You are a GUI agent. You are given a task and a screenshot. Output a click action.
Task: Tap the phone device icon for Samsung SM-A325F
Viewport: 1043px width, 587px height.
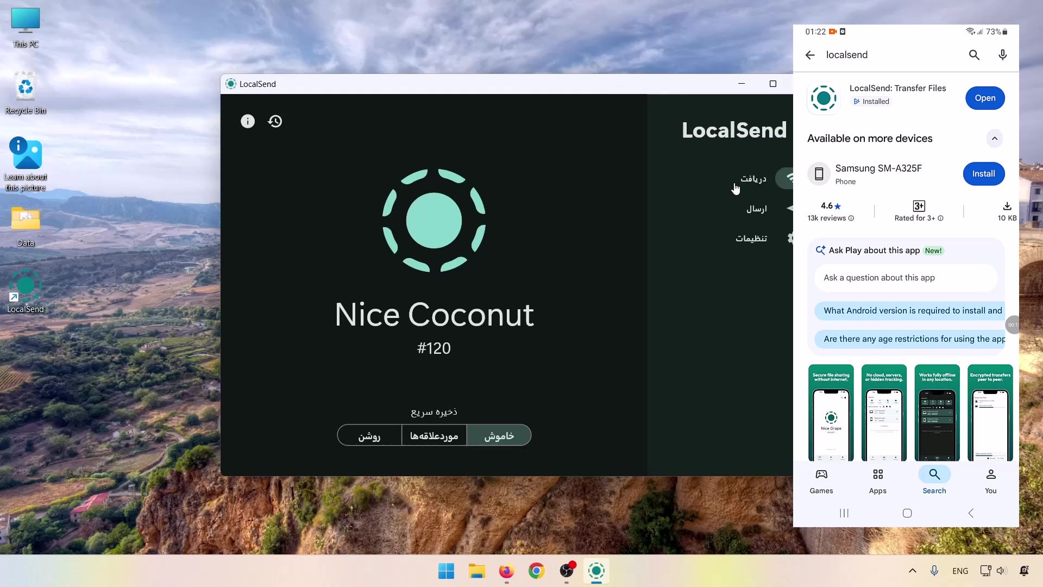click(819, 174)
